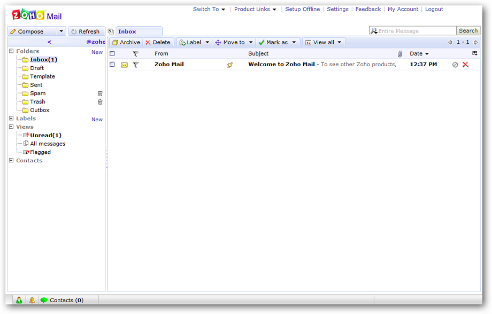Click the Delete toolbar button

point(158,42)
